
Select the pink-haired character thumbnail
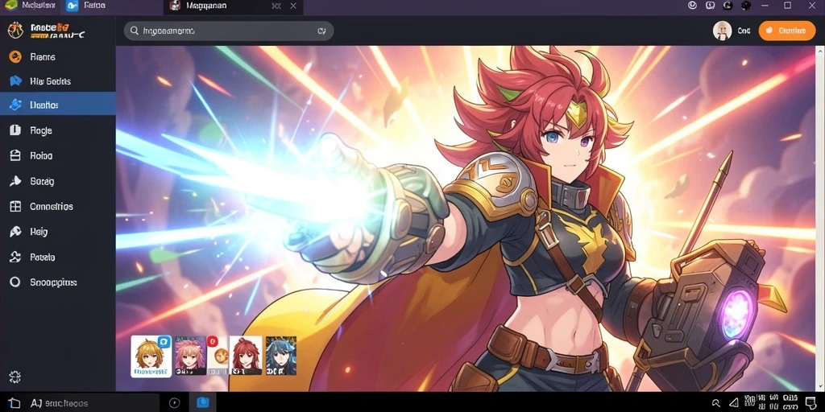pos(190,356)
